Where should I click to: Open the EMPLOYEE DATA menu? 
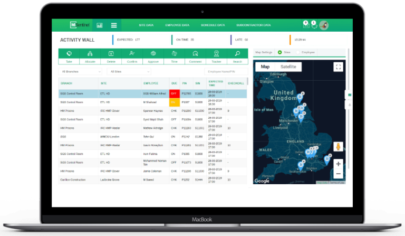(177, 25)
